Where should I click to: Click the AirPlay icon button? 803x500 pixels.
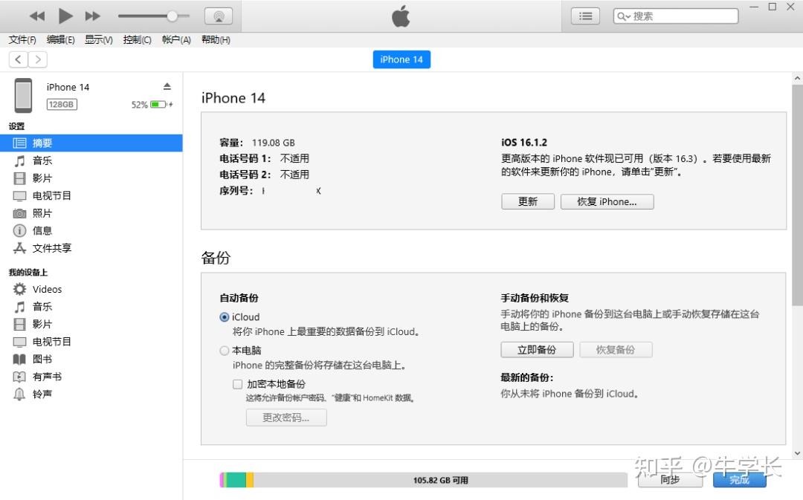click(219, 16)
